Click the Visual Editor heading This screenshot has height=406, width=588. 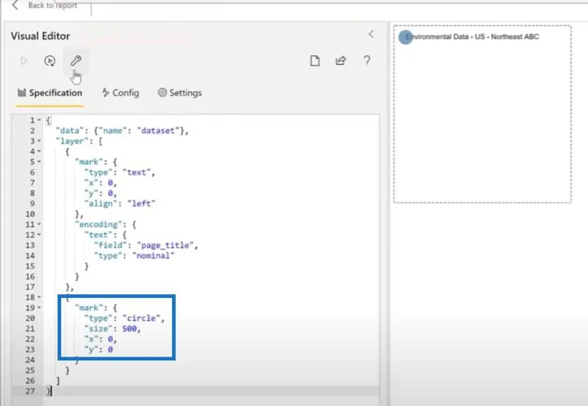tap(40, 36)
